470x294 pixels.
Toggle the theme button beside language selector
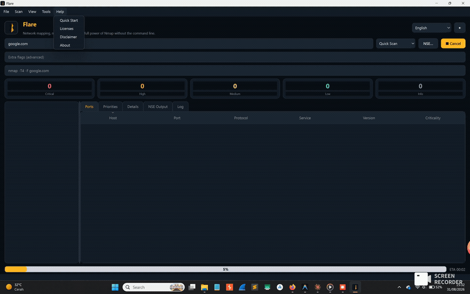459,28
